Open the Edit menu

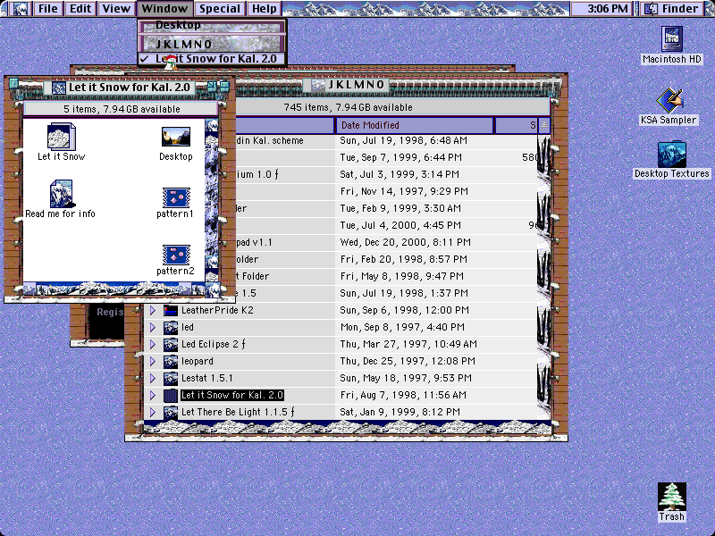tap(80, 9)
